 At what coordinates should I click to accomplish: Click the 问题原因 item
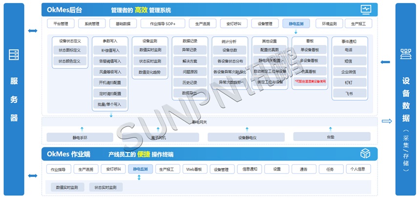tap(190, 72)
